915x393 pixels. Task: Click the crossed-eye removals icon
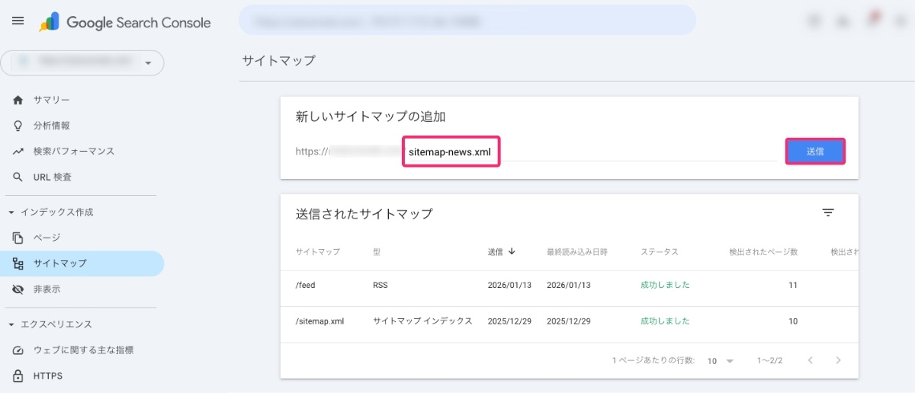click(18, 289)
